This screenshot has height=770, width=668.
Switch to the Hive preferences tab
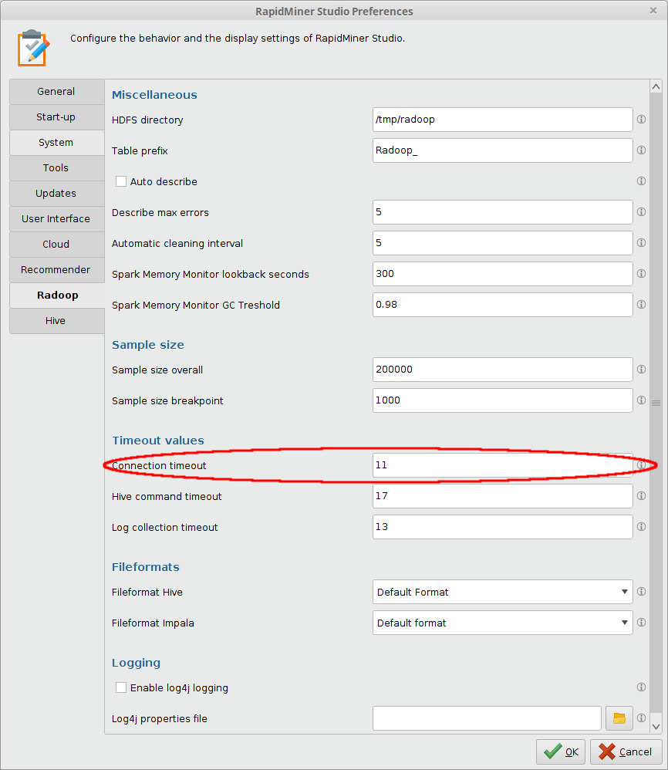pos(56,321)
